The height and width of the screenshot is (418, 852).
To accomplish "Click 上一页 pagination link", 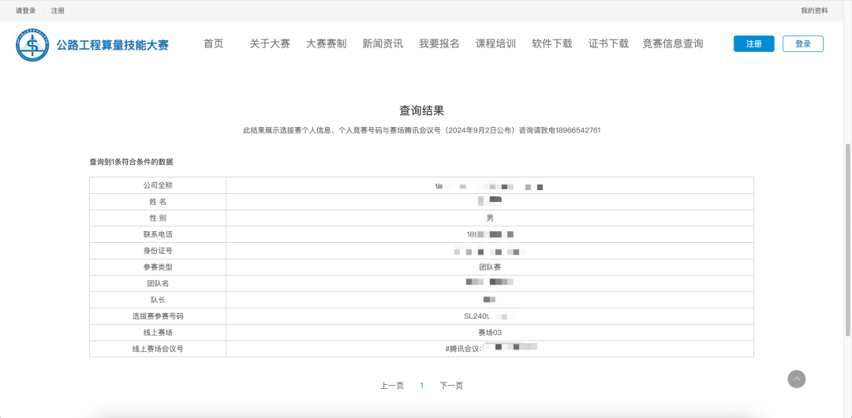I will click(x=392, y=386).
